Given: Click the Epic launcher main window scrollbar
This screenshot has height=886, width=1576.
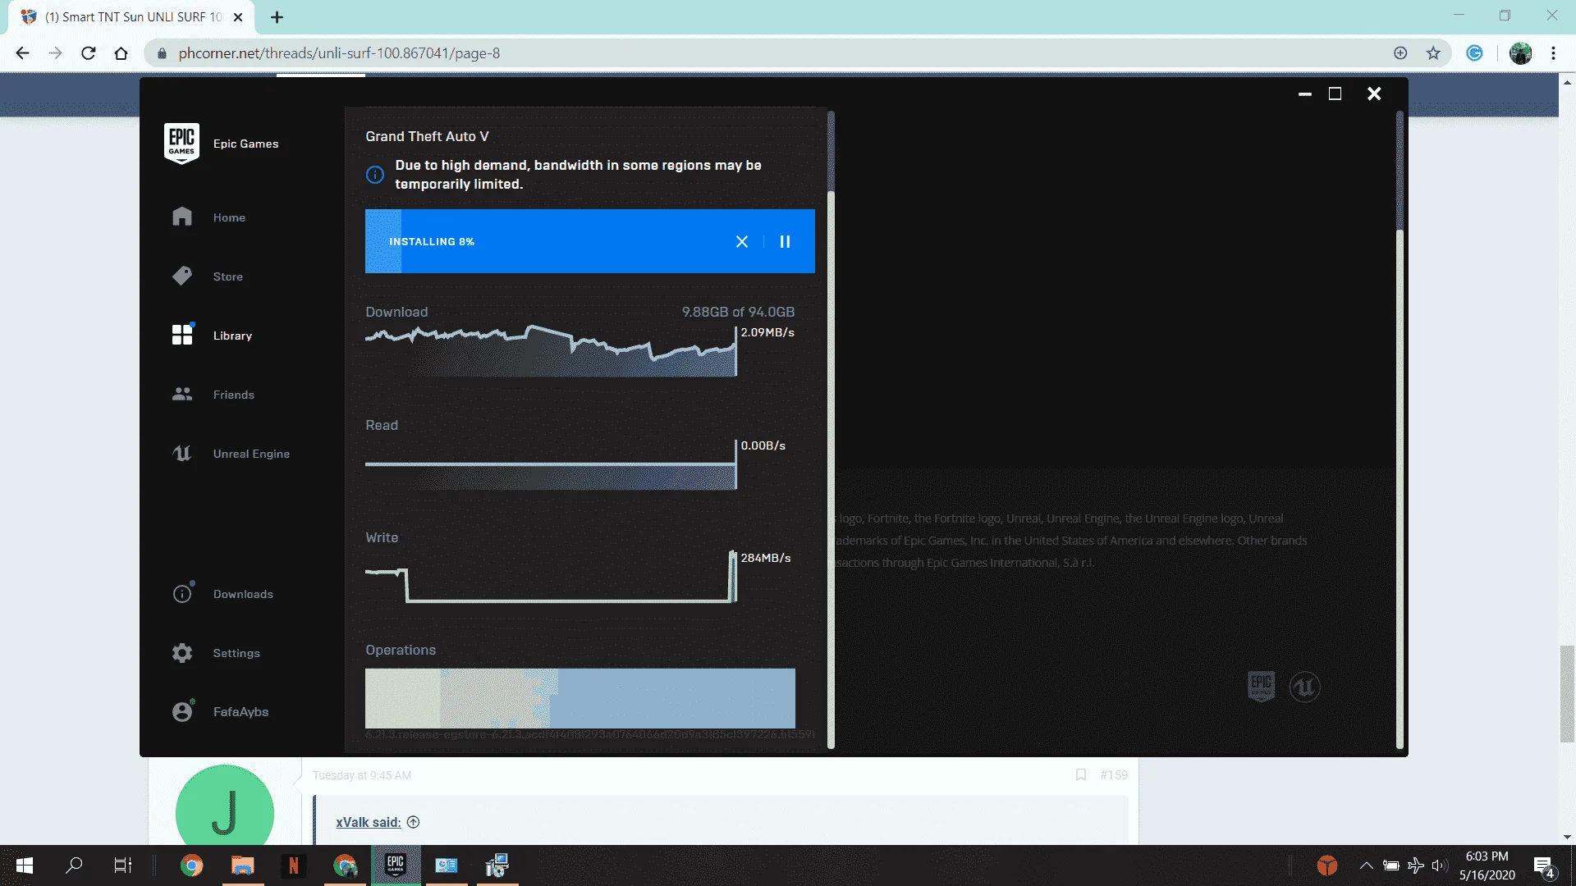Looking at the screenshot, I should [x=1400, y=430].
